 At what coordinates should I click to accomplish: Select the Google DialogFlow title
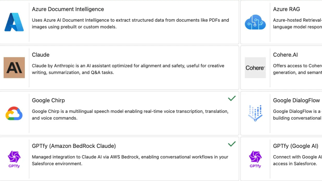[296, 100]
